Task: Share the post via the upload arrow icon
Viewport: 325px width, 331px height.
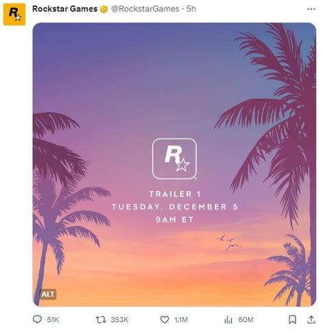Action: (x=311, y=319)
